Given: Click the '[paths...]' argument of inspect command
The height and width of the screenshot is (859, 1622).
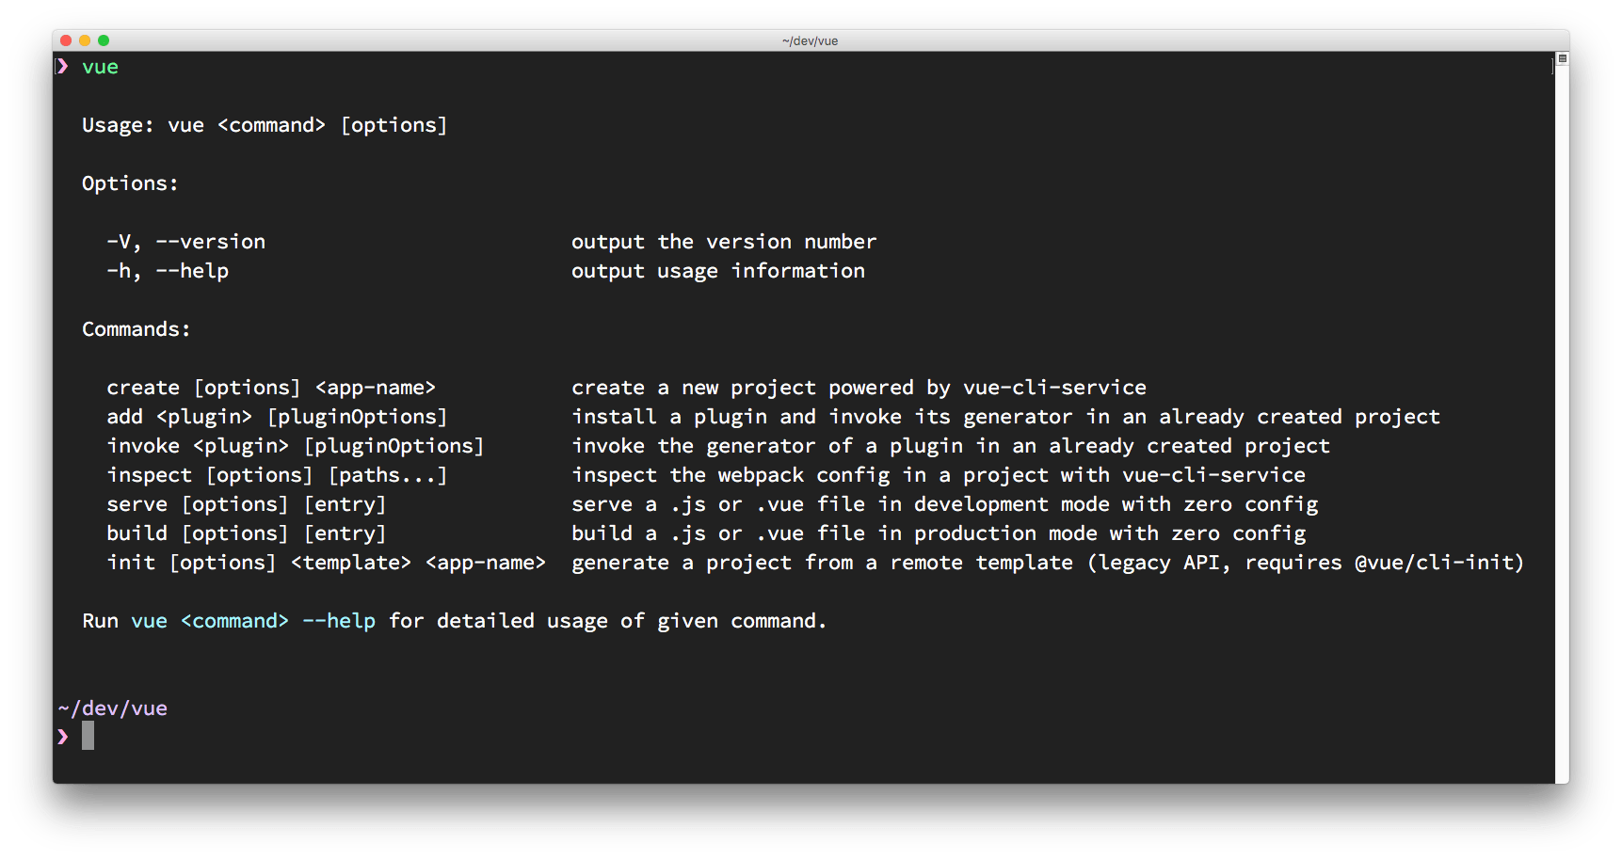Looking at the screenshot, I should 387,475.
